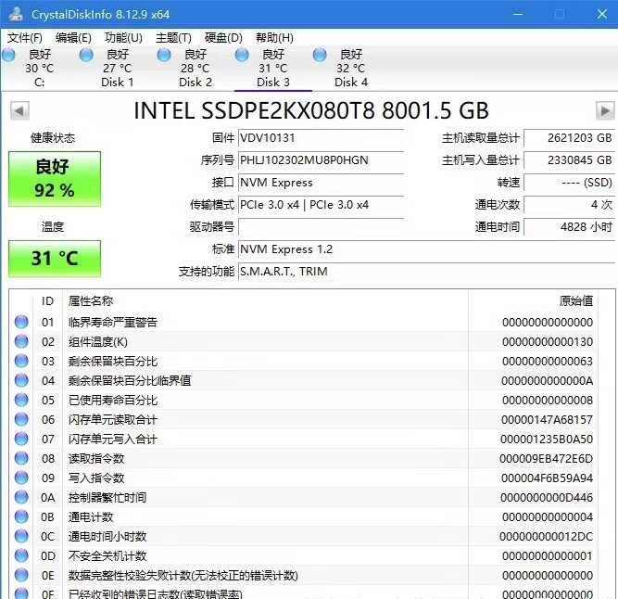
Task: Switch to Disk 4 tab
Action: (351, 69)
